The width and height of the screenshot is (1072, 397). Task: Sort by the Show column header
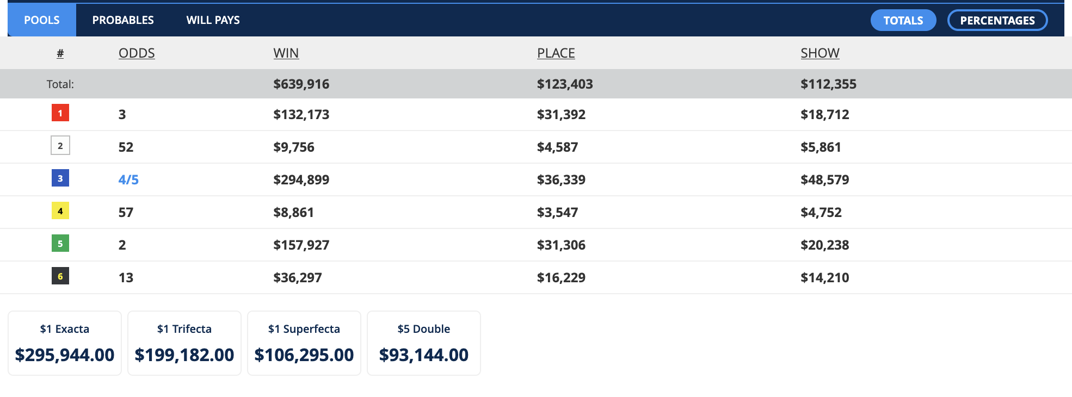(820, 53)
